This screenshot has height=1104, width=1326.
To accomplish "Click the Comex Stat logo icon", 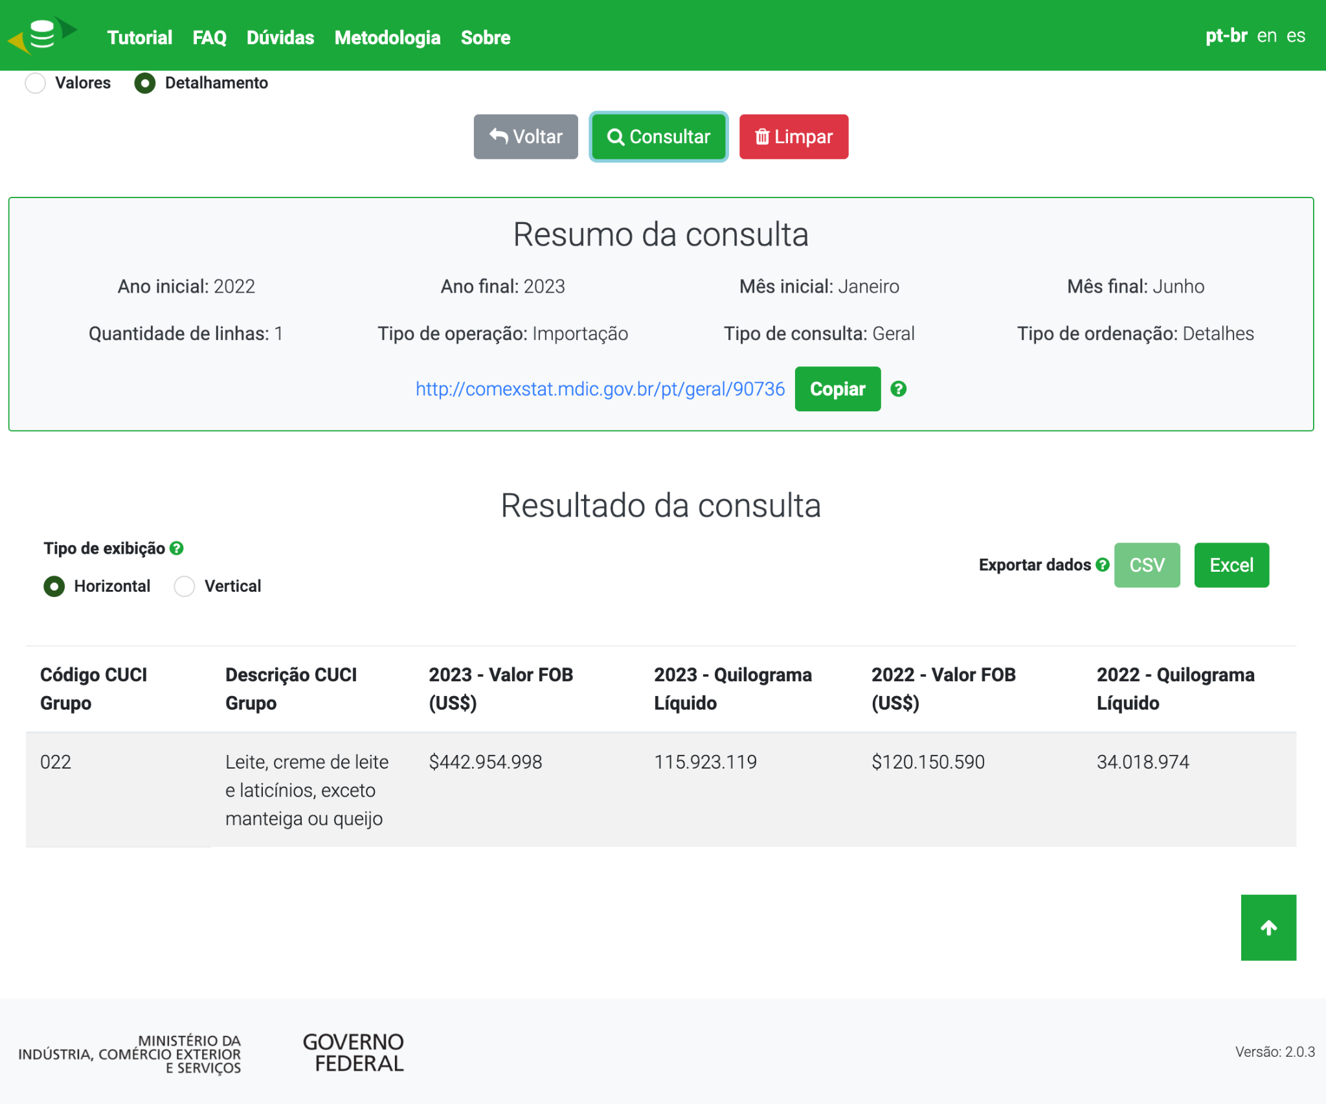I will pyautogui.click(x=43, y=35).
